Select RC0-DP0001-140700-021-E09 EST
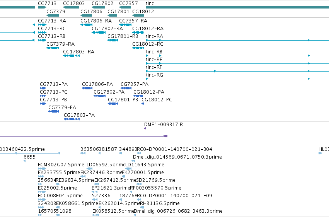329x217 pixels. 175,196
